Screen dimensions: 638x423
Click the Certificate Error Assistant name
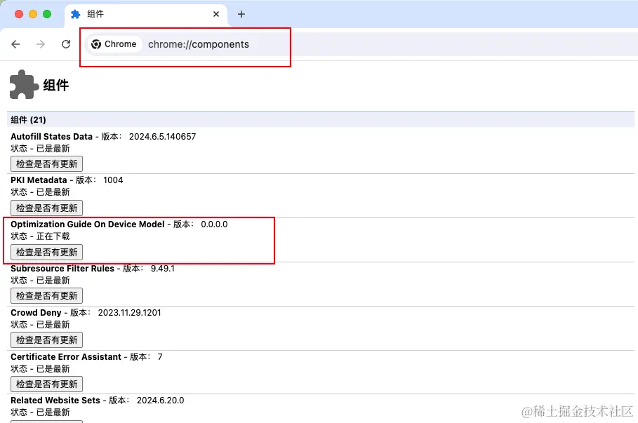click(66, 356)
